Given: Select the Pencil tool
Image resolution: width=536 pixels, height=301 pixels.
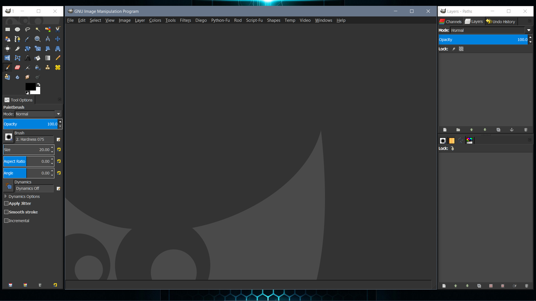Looking at the screenshot, I should click(x=58, y=58).
